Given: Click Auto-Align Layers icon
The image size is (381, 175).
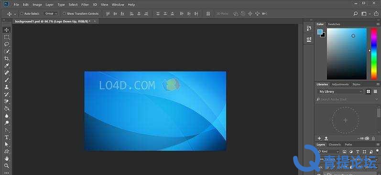Looking at the screenshot, I should [208, 14].
